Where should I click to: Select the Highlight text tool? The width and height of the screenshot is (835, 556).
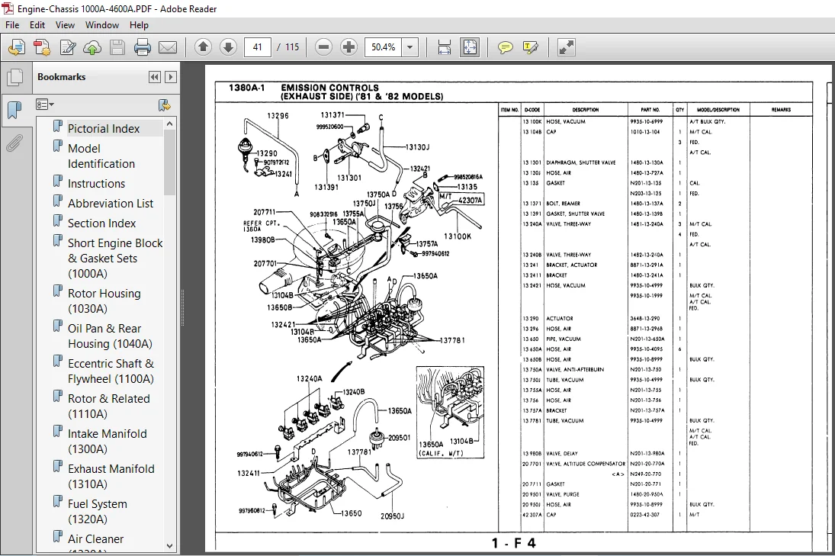pyautogui.click(x=531, y=47)
